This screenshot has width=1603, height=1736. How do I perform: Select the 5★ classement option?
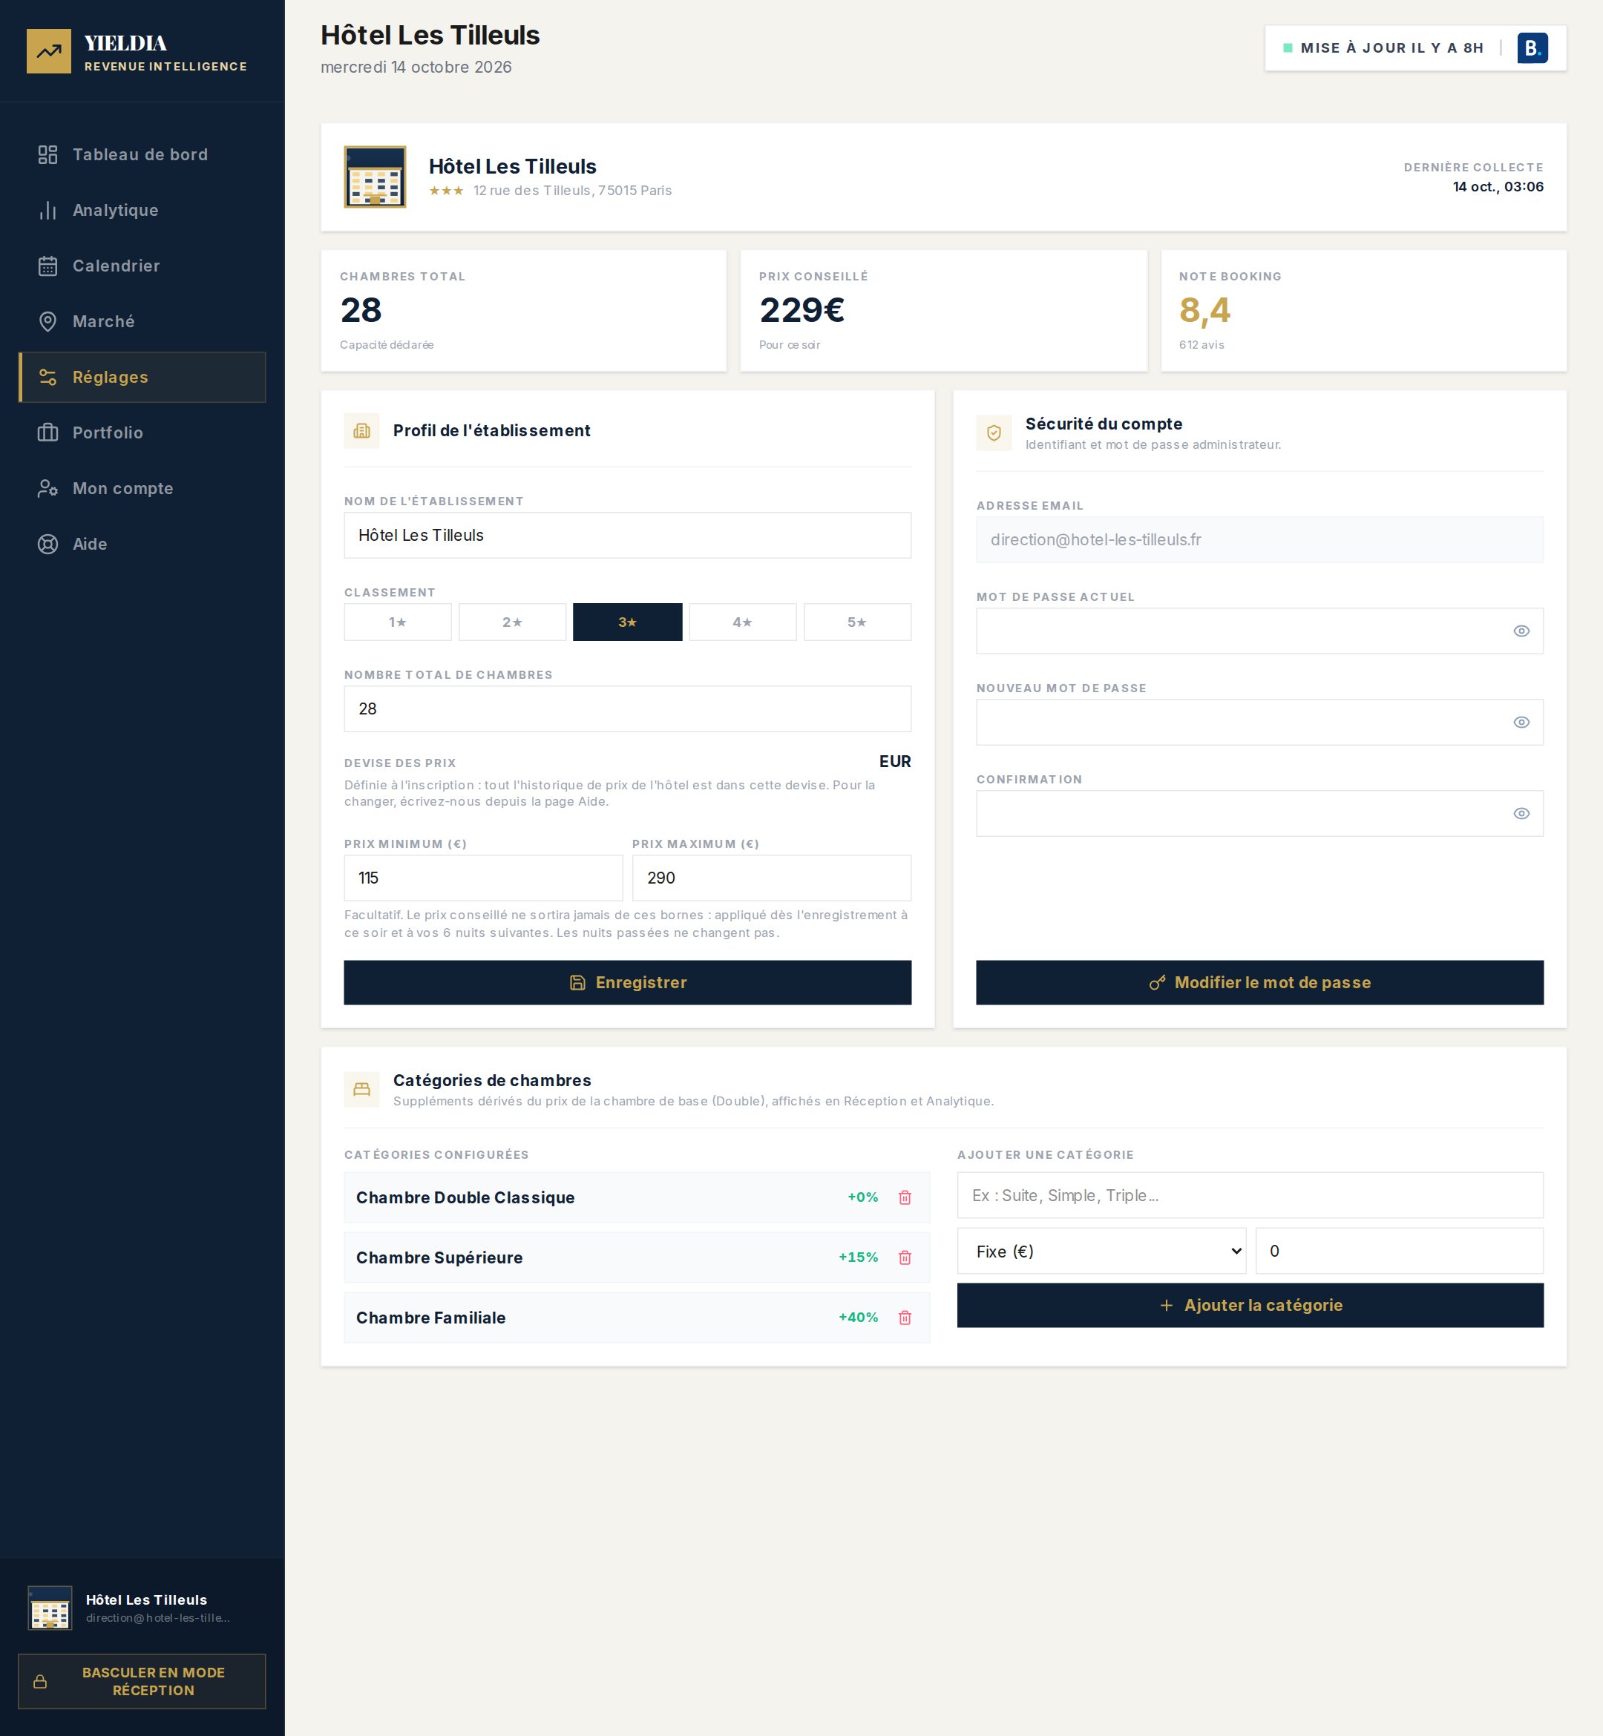point(857,622)
